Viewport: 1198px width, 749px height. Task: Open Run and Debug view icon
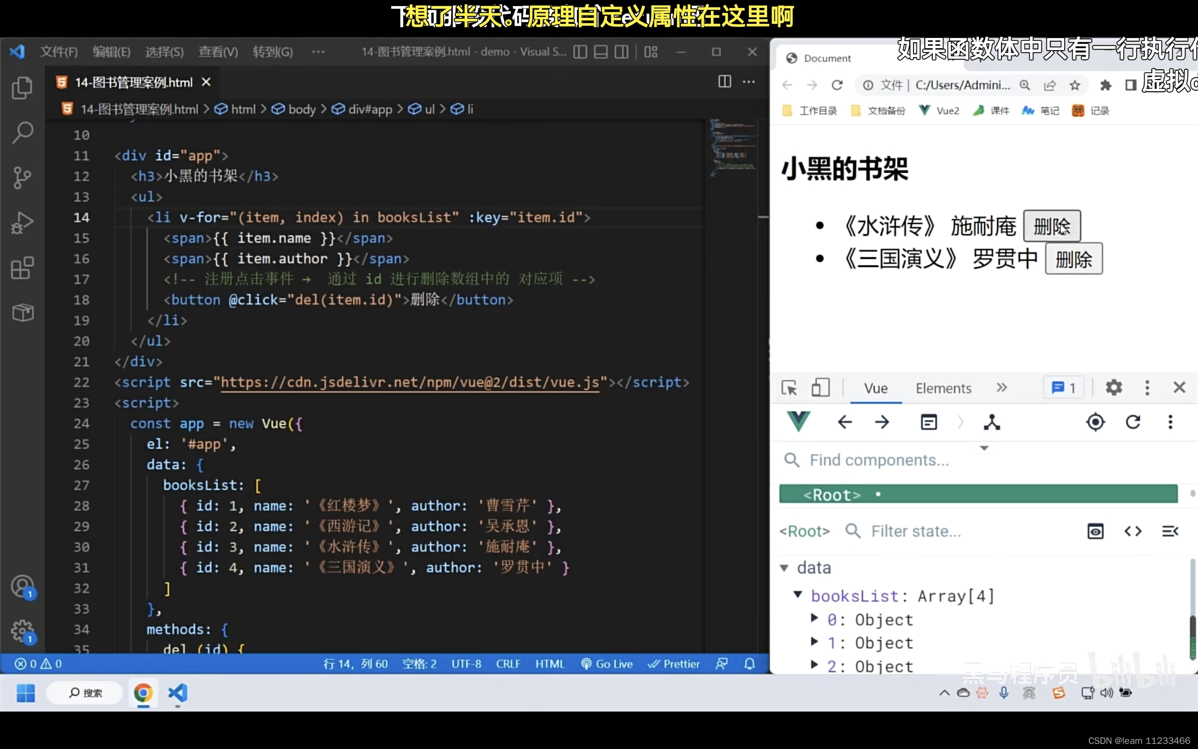[x=22, y=222]
